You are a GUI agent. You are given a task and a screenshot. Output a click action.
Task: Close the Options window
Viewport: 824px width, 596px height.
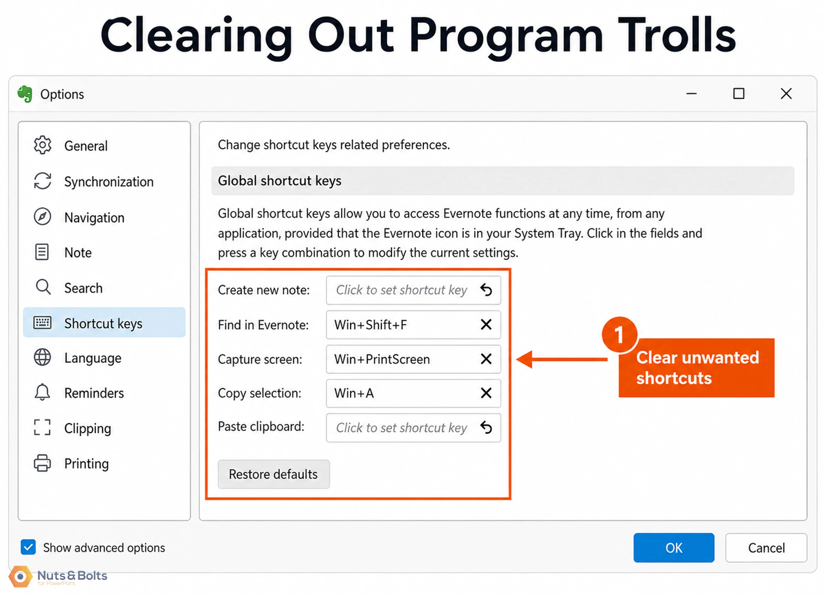pos(786,94)
